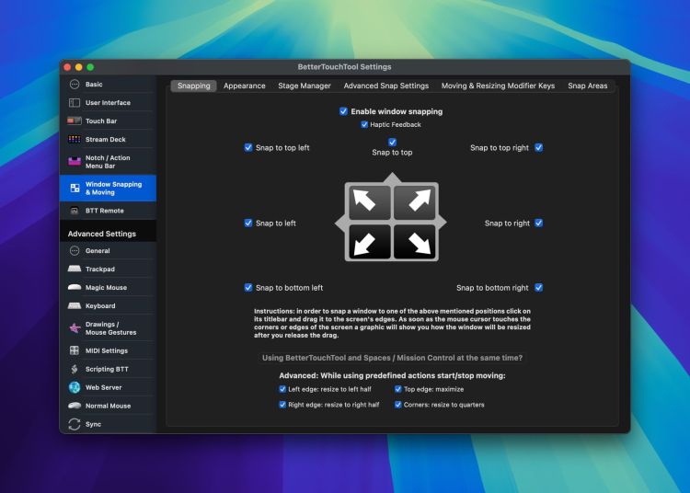Select the Magic Mouse icon
This screenshot has height=493, width=690.
(75, 288)
